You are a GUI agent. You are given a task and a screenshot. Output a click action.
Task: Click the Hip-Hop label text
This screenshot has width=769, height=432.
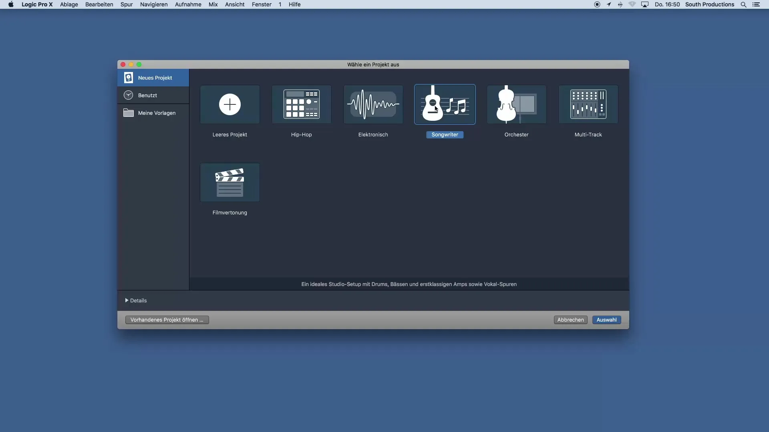(x=302, y=135)
